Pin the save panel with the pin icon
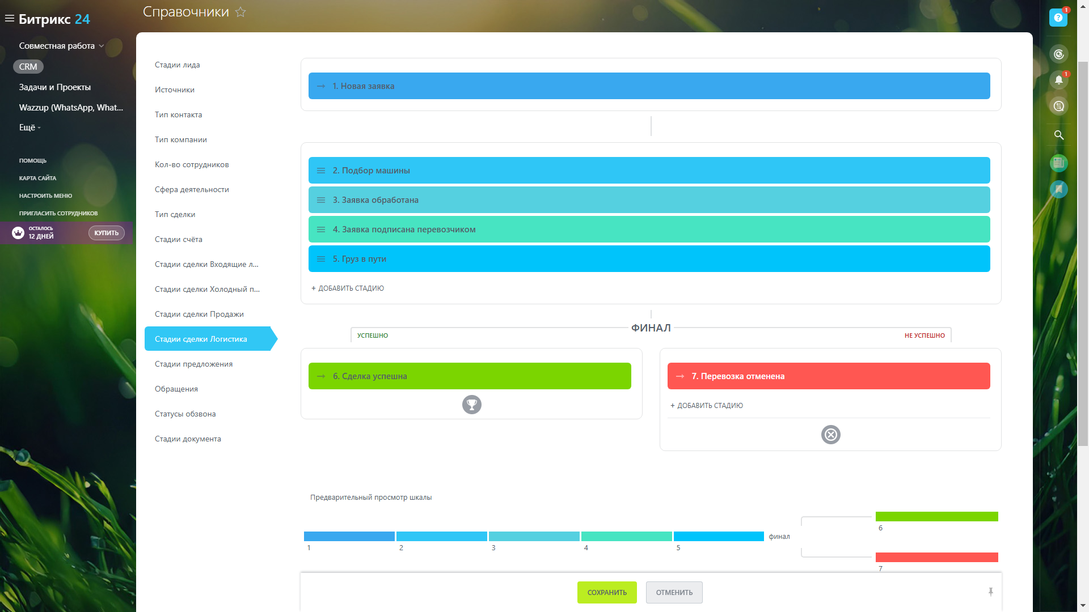Viewport: 1089px width, 612px height. (x=990, y=592)
